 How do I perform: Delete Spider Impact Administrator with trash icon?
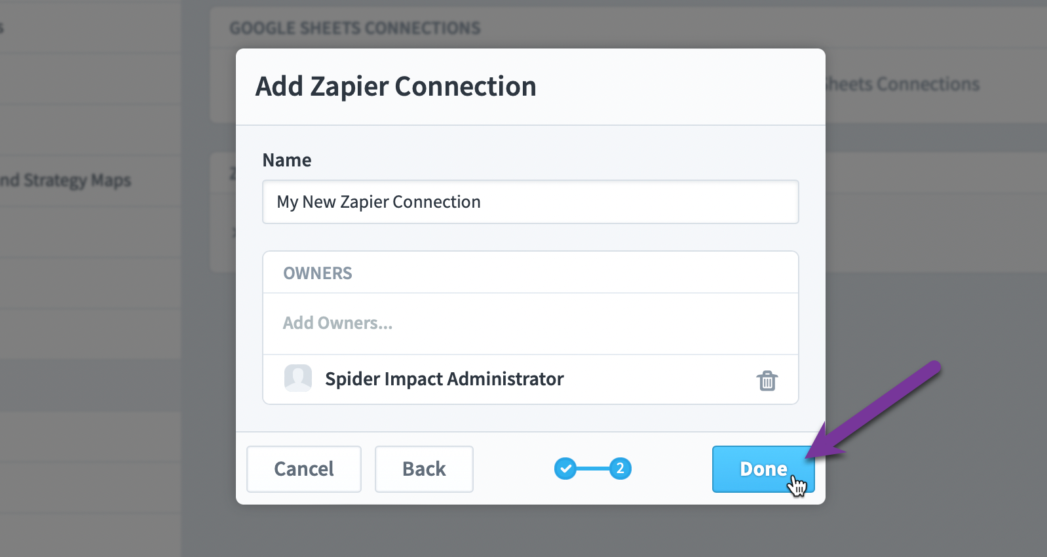pos(767,380)
